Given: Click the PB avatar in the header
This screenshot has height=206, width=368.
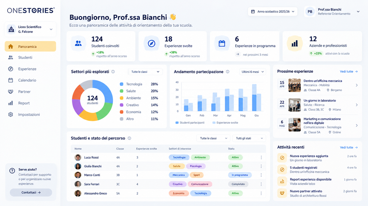Looking at the screenshot, I should click(310, 12).
